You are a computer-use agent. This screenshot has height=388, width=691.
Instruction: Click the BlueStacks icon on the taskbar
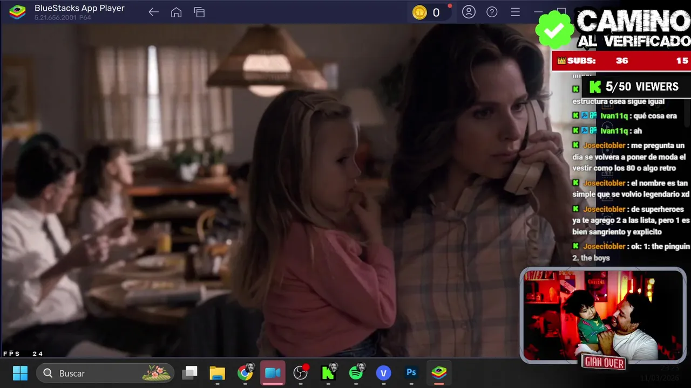click(439, 373)
